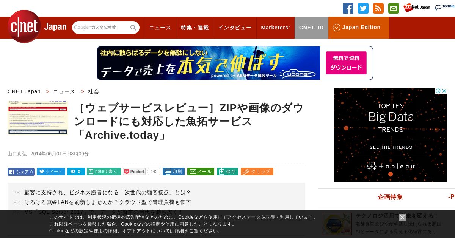This screenshot has height=238, width=455.
Task: Click the Pocket count 142
Action: pyautogui.click(x=154, y=172)
